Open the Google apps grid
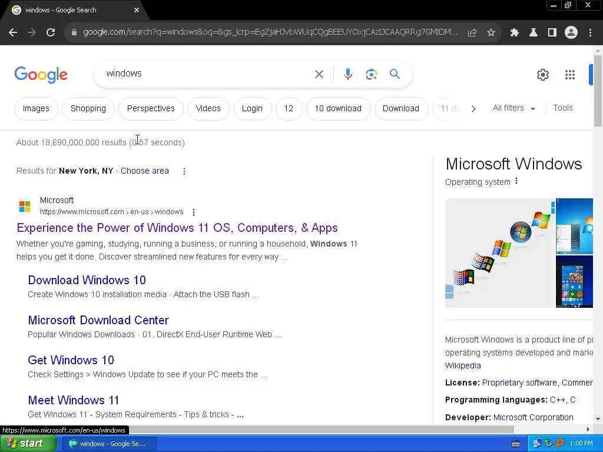 (x=570, y=75)
